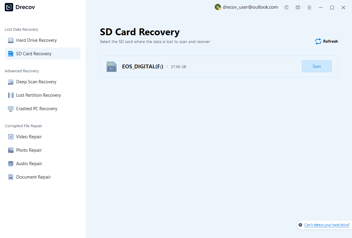The width and height of the screenshot is (352, 238).
Task: Select the Hard Drive Recovery icon
Action: (11, 40)
